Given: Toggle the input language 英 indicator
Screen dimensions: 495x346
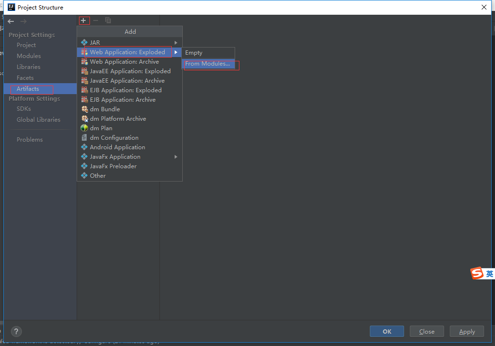Looking at the screenshot, I should coord(489,274).
